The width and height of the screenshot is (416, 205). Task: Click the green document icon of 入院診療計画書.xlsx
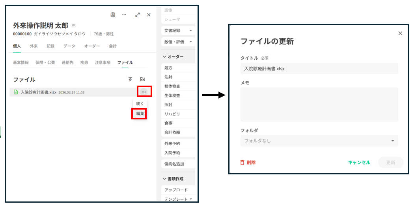point(16,92)
